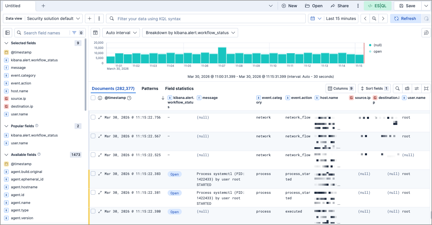
Task: Open the Auto interval dropdown
Action: pos(121,33)
